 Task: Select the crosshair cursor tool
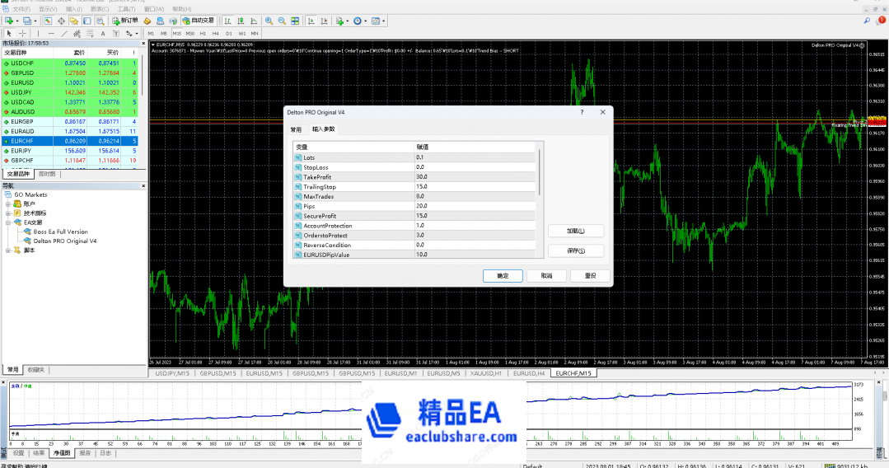click(x=22, y=34)
